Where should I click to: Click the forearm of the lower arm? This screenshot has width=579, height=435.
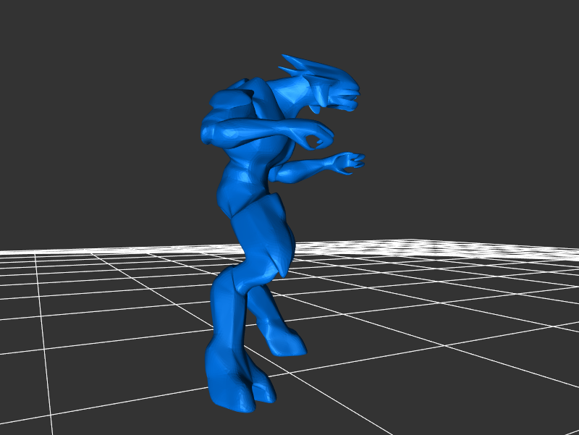304,169
